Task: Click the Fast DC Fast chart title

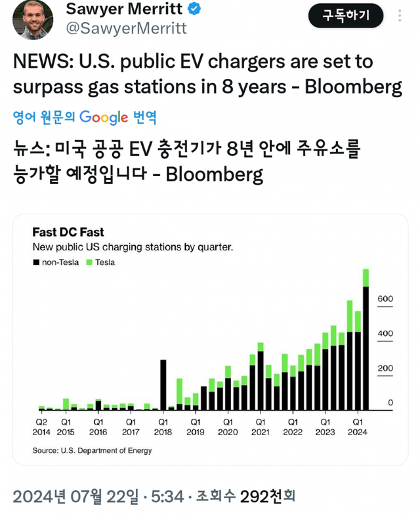Action: (68, 232)
